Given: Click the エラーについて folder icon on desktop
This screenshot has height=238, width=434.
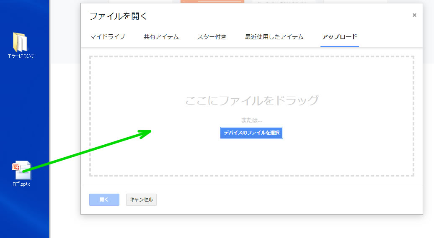Looking at the screenshot, I should click(20, 42).
